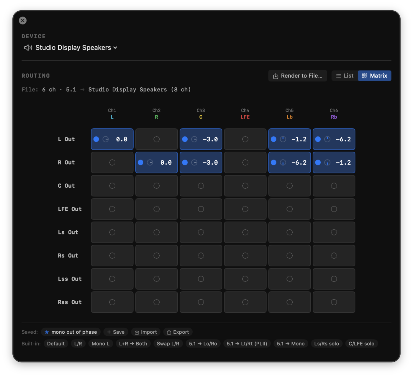
Task: Apply the L/R built-in preset
Action: (x=78, y=344)
